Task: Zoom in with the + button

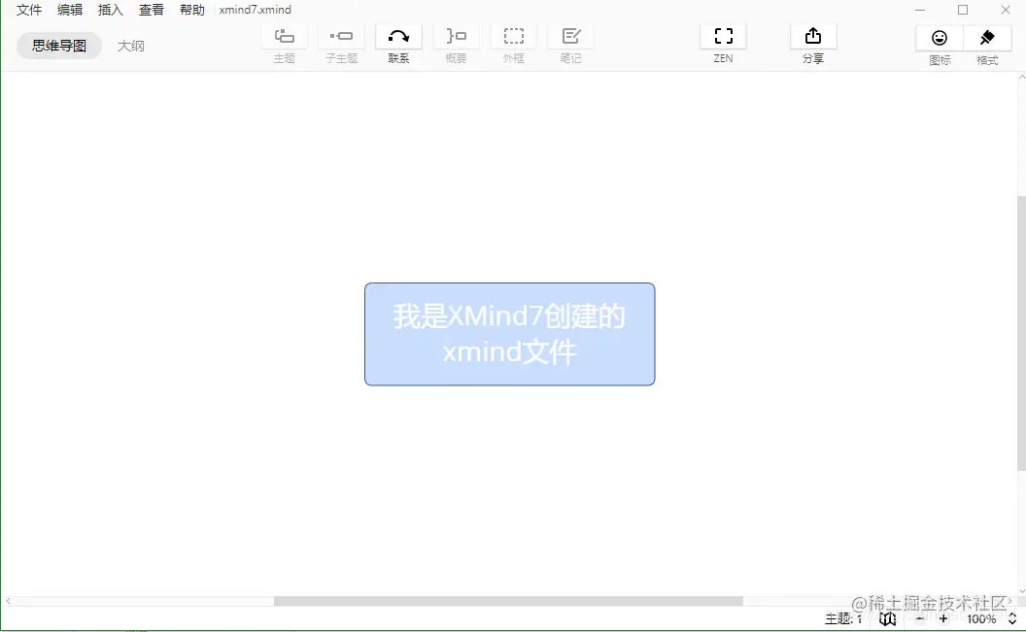Action: click(943, 618)
